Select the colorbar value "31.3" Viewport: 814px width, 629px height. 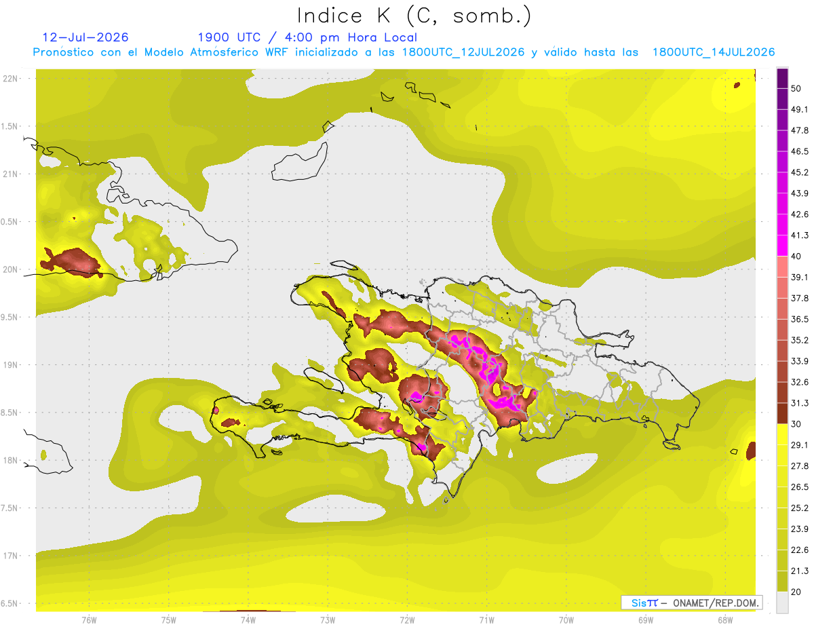pyautogui.click(x=800, y=403)
